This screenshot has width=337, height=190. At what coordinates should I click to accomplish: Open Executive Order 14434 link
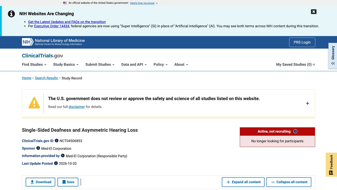pyautogui.click(x=52, y=26)
